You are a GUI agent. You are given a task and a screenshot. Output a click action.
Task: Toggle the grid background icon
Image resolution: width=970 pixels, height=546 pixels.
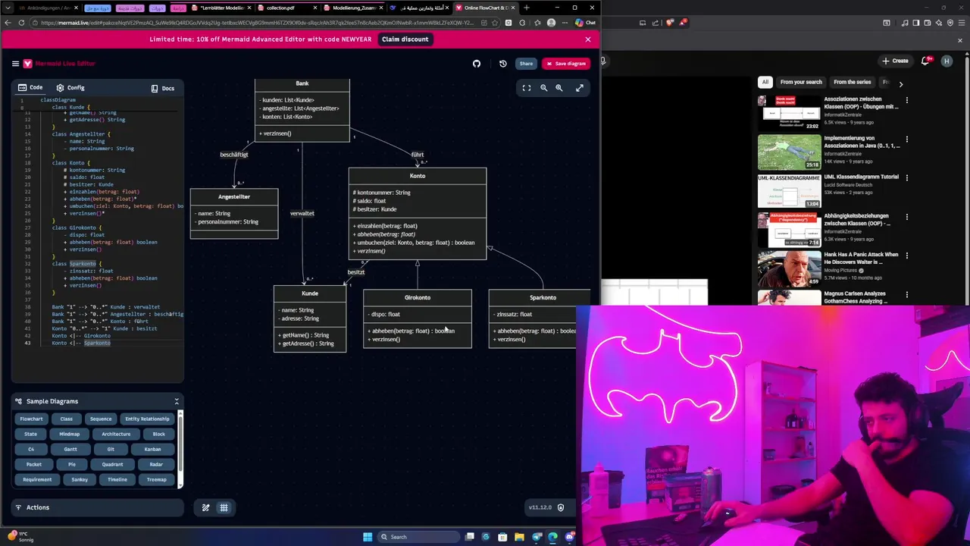(x=224, y=508)
